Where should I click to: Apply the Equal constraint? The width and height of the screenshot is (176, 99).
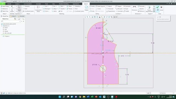coord(126,9)
